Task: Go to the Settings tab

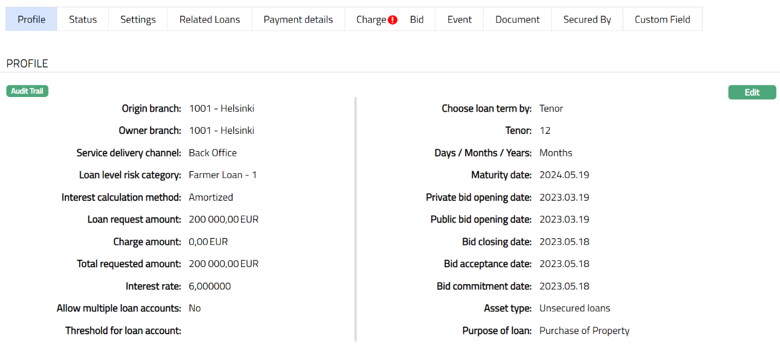Action: [138, 20]
